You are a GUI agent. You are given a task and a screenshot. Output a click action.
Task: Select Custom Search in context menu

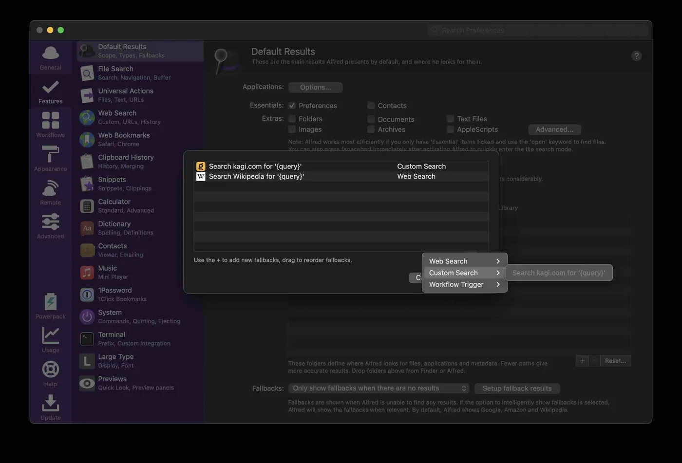tap(453, 273)
